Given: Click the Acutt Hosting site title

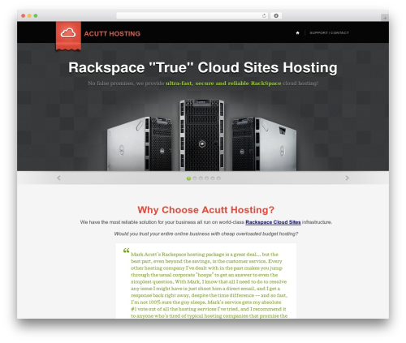Looking at the screenshot, I should 112,34.
